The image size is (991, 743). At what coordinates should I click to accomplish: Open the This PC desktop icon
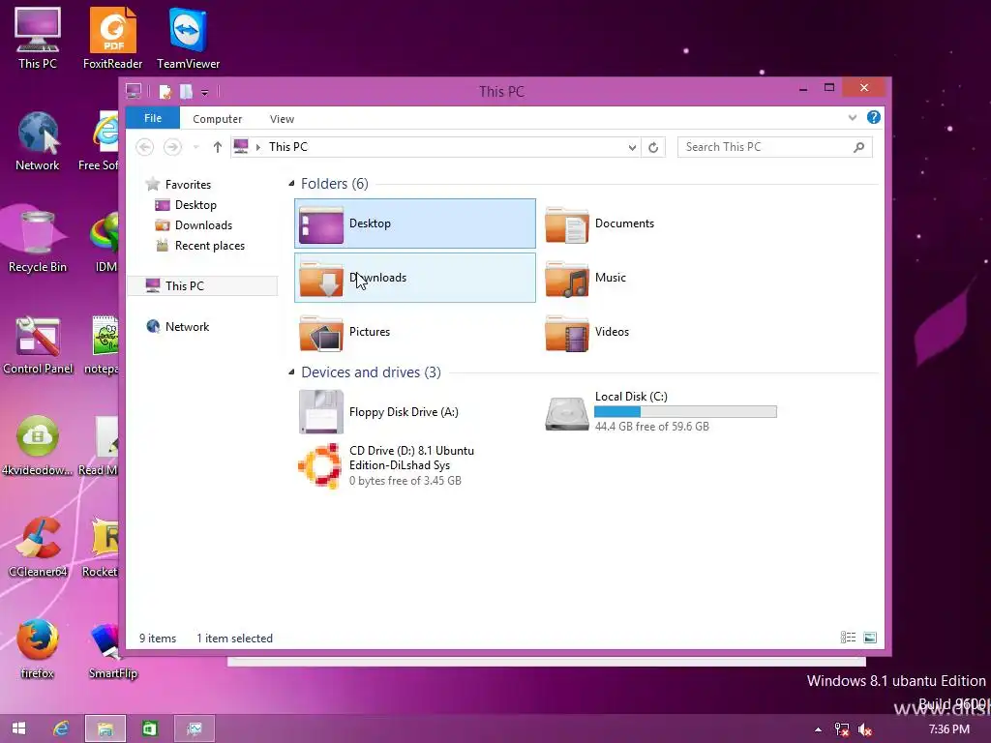pos(38,39)
